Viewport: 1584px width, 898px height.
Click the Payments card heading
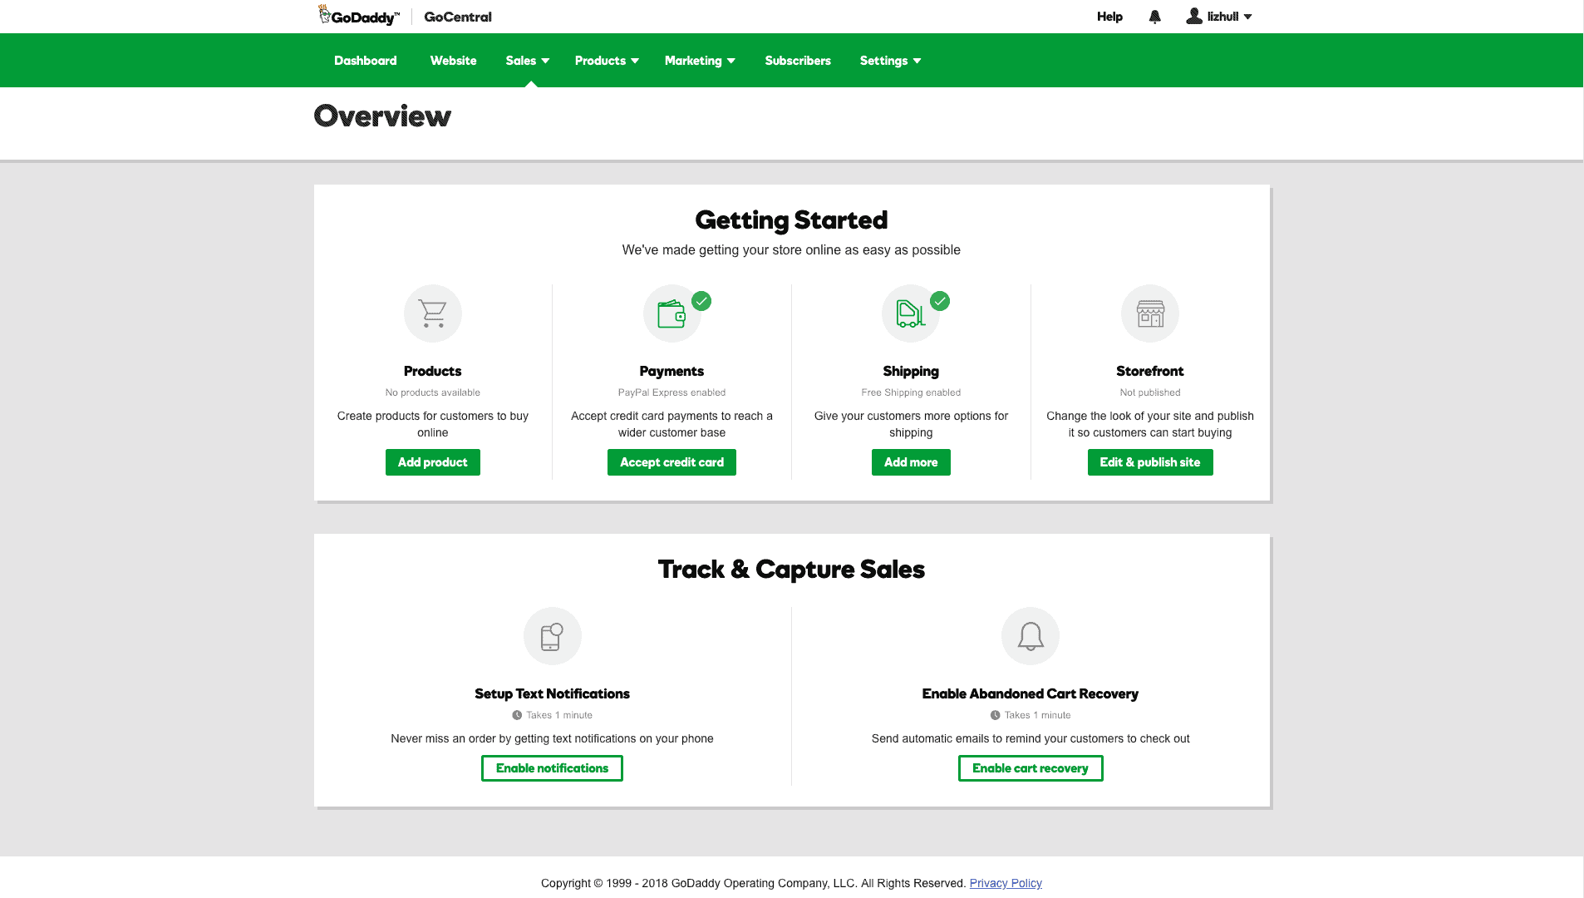[671, 371]
